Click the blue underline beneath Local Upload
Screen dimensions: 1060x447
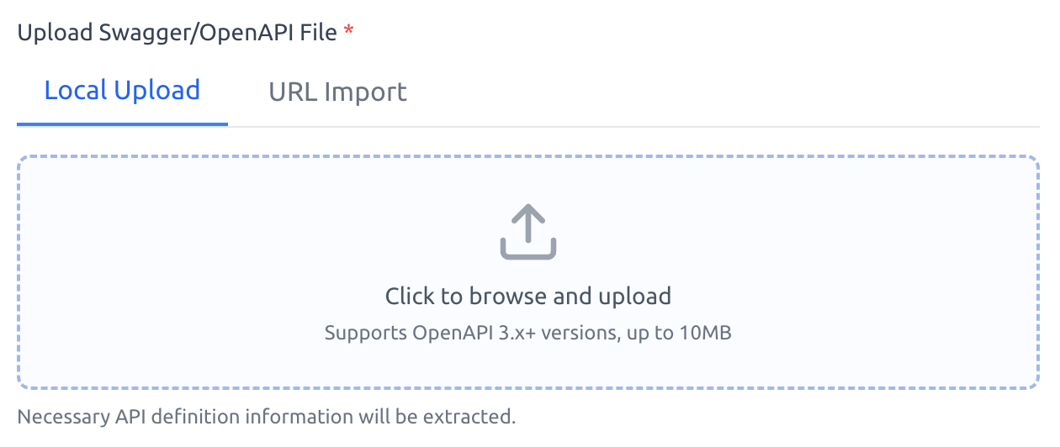coord(122,124)
